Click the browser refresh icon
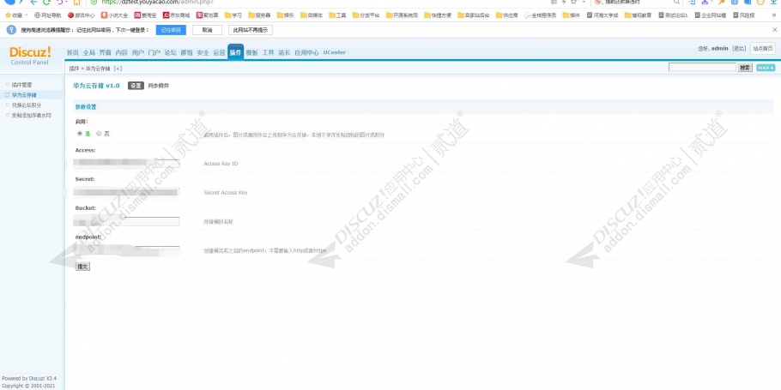The height and width of the screenshot is (390, 781). click(x=46, y=2)
